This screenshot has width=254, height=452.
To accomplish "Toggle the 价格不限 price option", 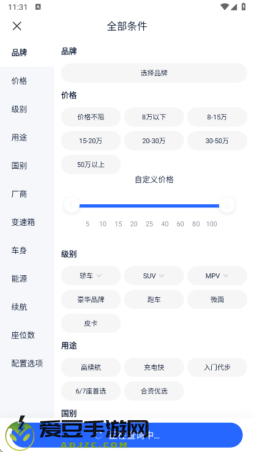I will coord(91,117).
